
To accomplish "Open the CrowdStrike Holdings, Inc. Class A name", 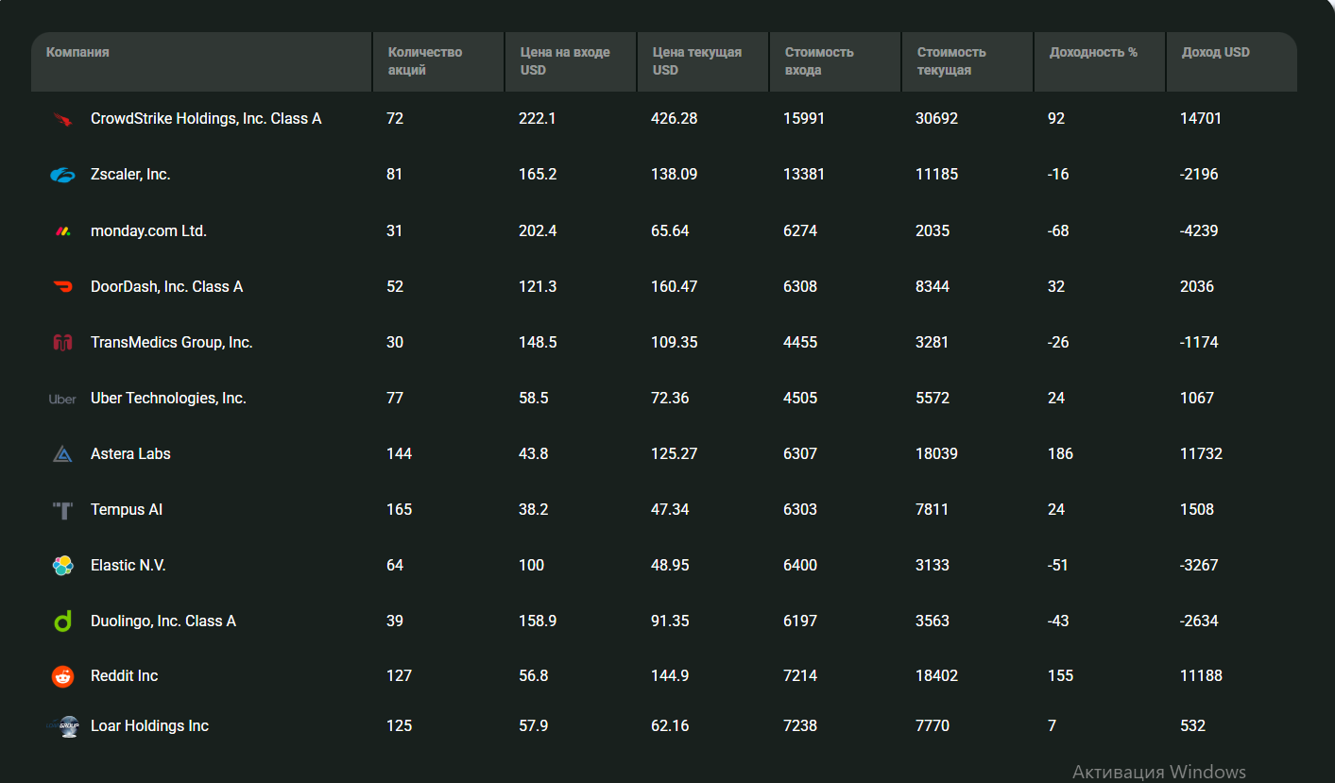I will 206,119.
